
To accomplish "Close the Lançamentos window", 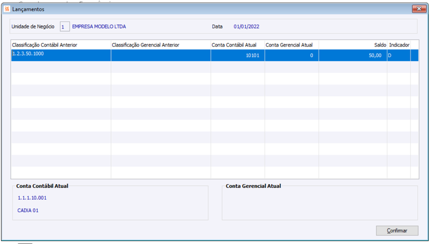I will (x=419, y=9).
